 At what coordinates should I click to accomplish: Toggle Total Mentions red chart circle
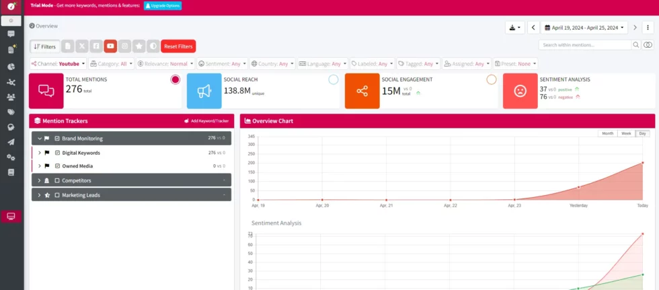coord(176,79)
